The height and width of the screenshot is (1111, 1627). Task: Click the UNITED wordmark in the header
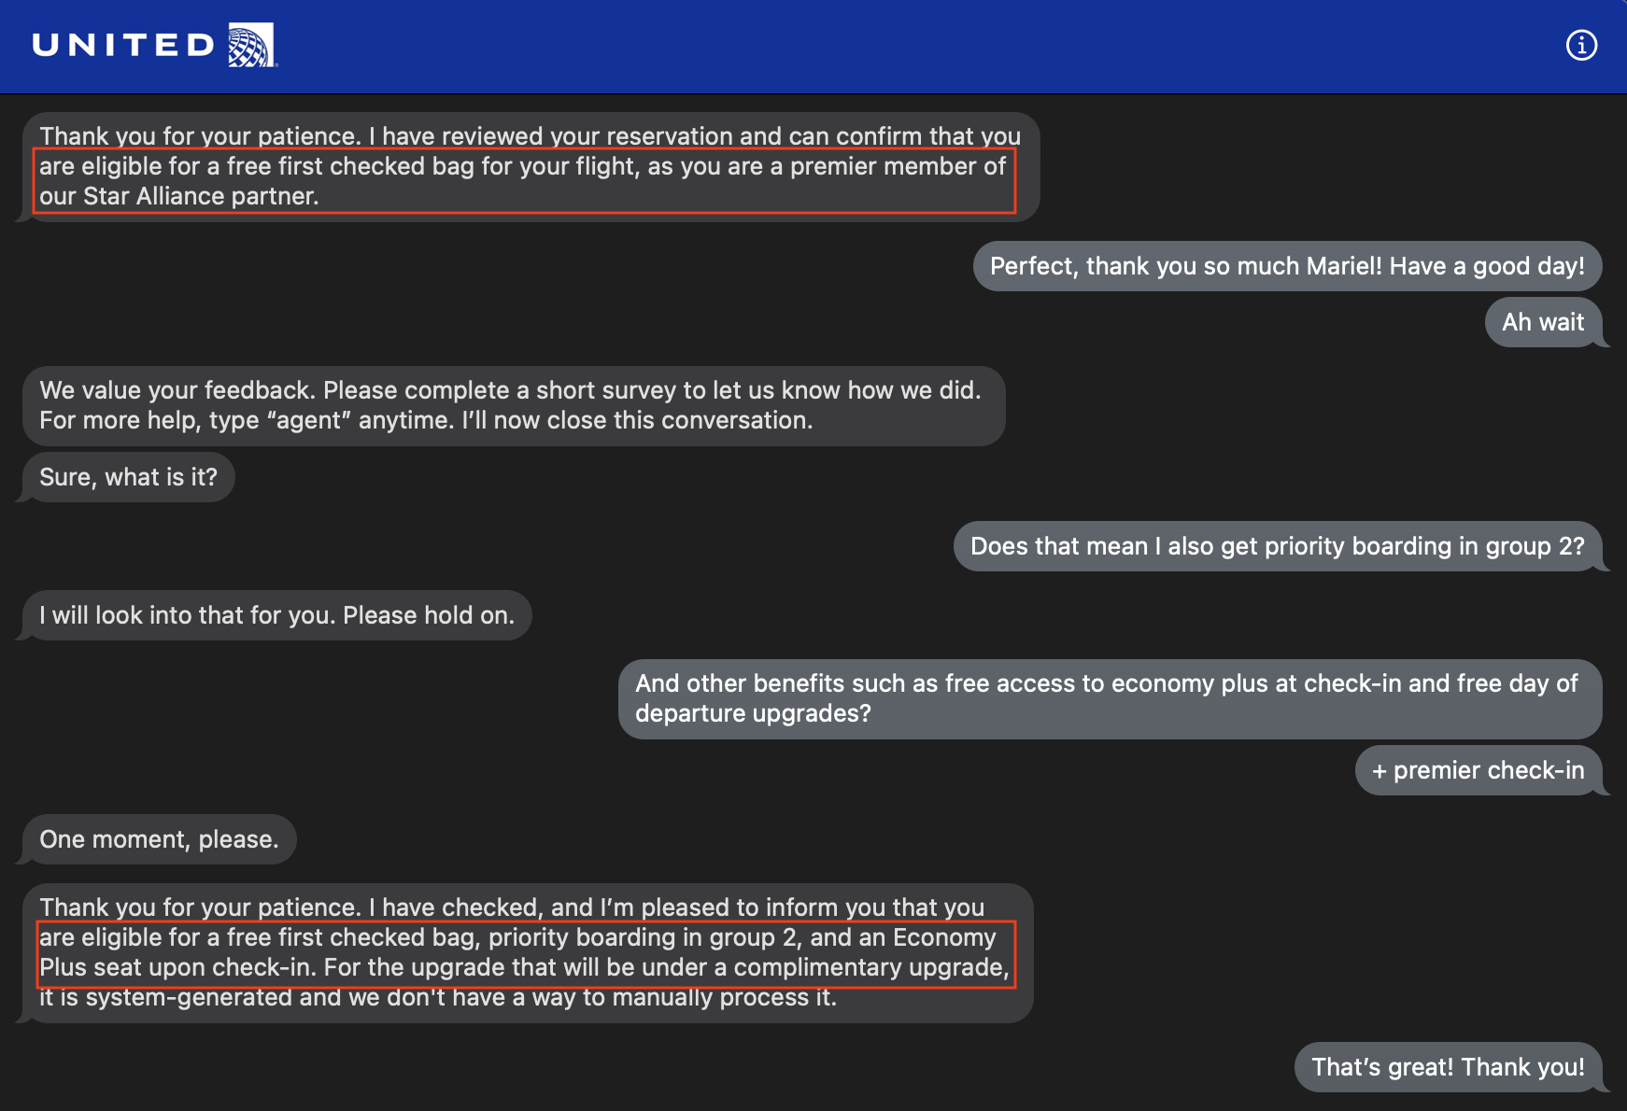click(x=123, y=45)
